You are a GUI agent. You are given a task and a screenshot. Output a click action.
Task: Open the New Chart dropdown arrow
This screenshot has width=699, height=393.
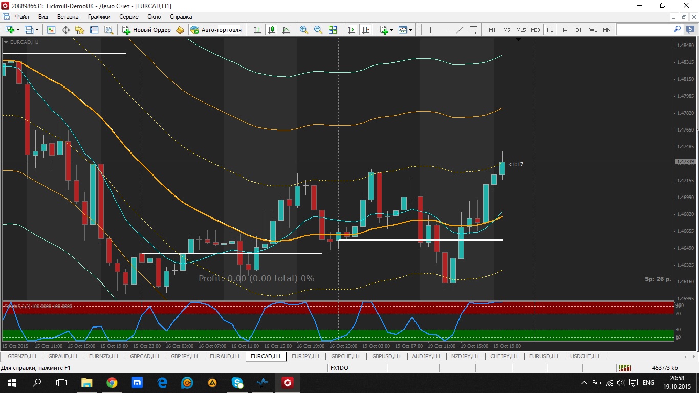tap(18, 30)
